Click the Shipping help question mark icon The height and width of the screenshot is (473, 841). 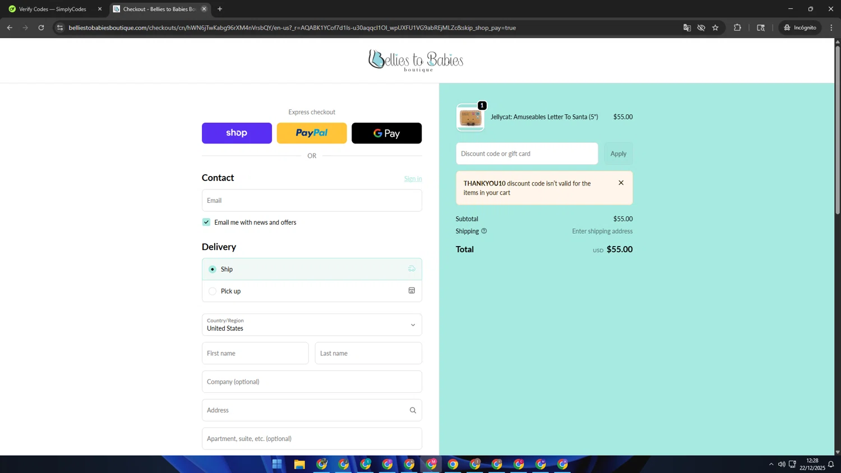(484, 231)
